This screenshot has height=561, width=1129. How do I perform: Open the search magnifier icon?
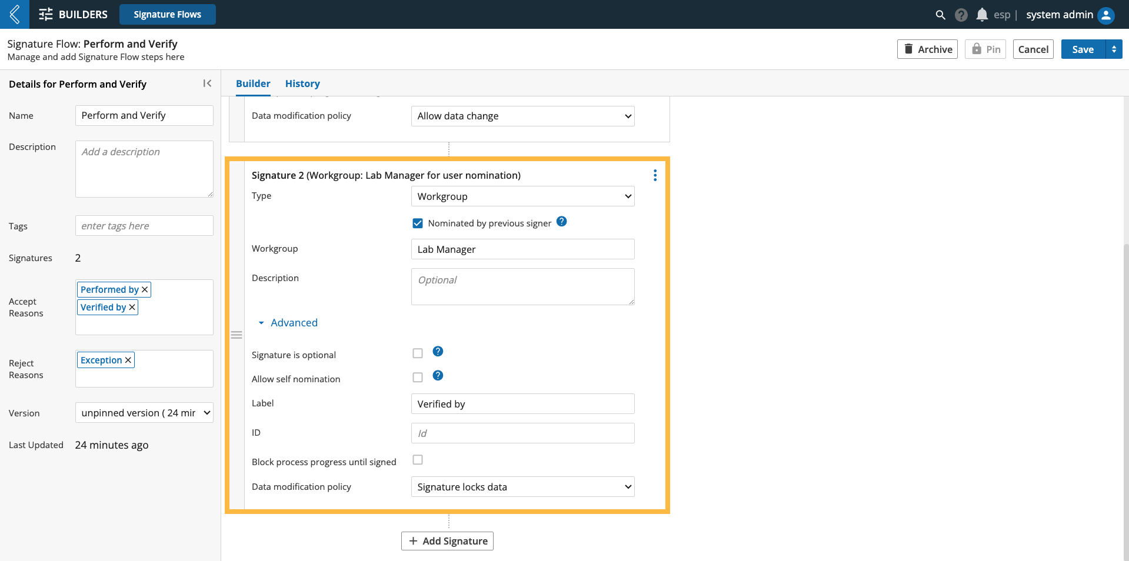[940, 15]
